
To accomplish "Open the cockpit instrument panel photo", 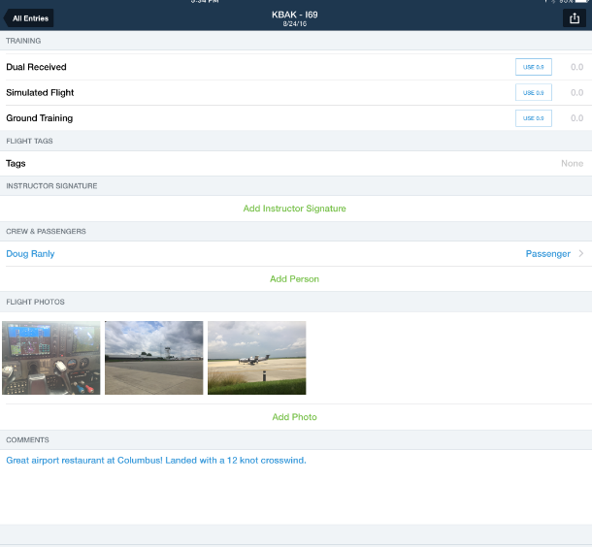I will point(51,358).
